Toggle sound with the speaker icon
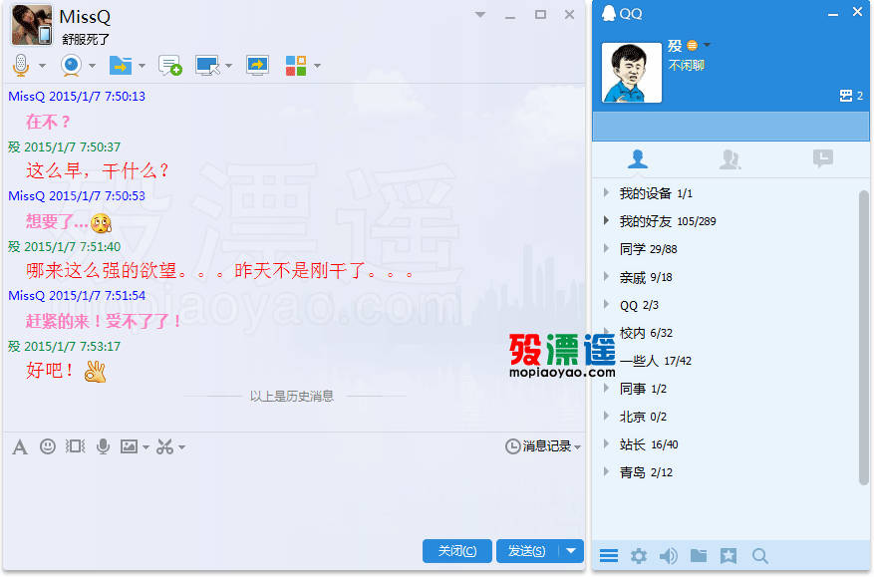874x577 pixels. pyautogui.click(x=669, y=555)
